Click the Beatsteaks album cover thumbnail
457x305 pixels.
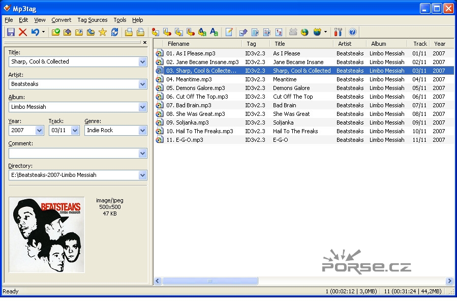pos(47,235)
